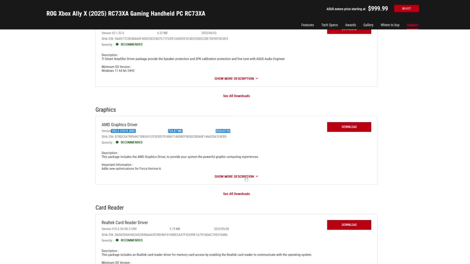Click the highlighted date 2026/07/02
470x264 pixels.
pyautogui.click(x=223, y=131)
